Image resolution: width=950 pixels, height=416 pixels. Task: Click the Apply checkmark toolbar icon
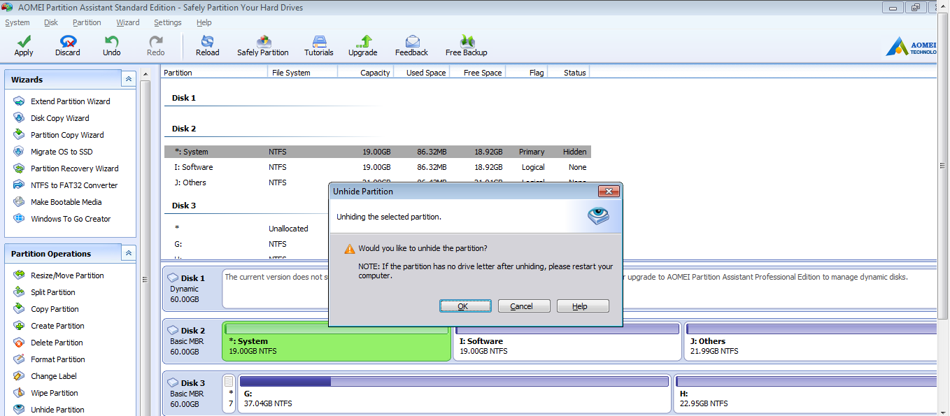click(x=24, y=42)
